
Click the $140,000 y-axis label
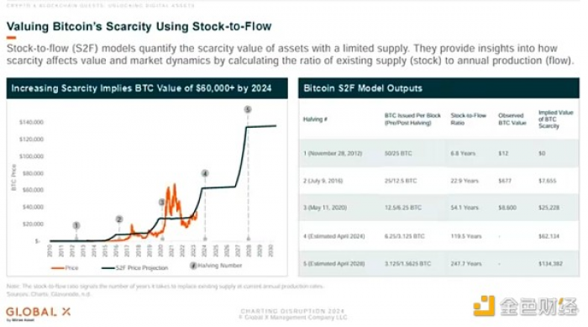(x=32, y=122)
